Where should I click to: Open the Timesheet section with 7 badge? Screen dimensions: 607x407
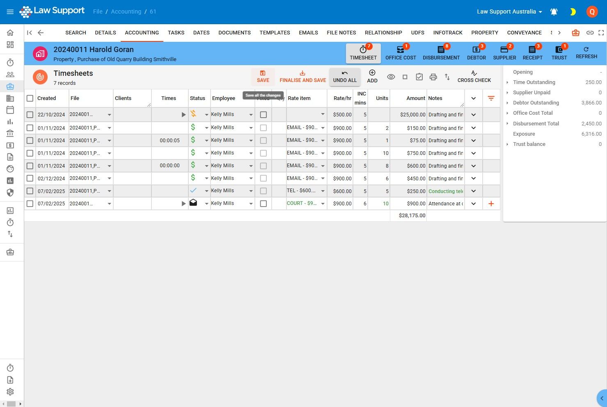coord(363,53)
